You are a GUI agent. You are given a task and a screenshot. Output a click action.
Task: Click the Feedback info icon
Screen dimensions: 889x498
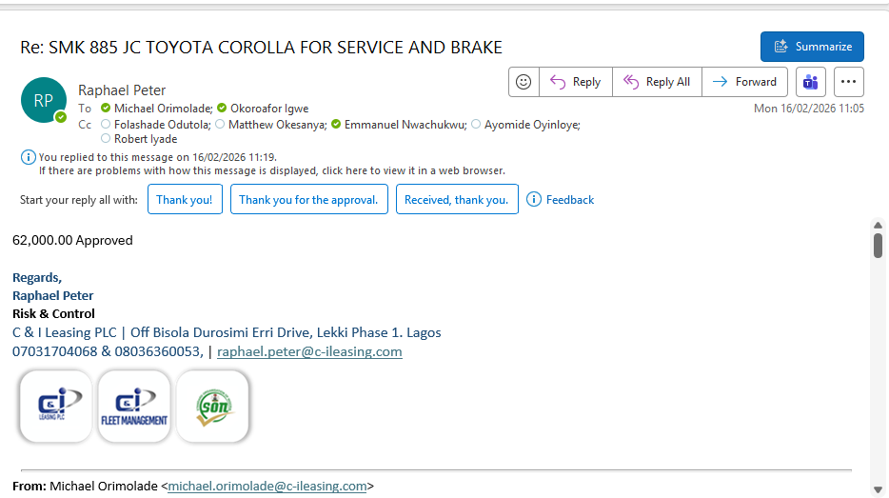tap(534, 199)
